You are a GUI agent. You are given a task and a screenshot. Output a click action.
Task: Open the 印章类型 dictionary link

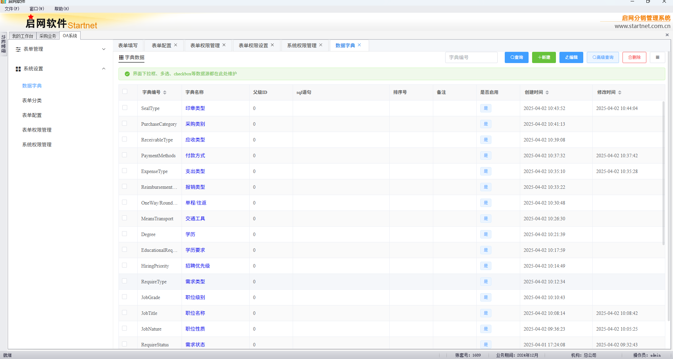coord(195,108)
